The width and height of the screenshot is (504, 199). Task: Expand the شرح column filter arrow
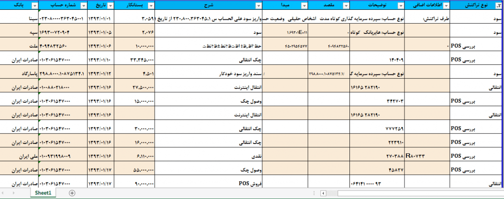[258, 5]
